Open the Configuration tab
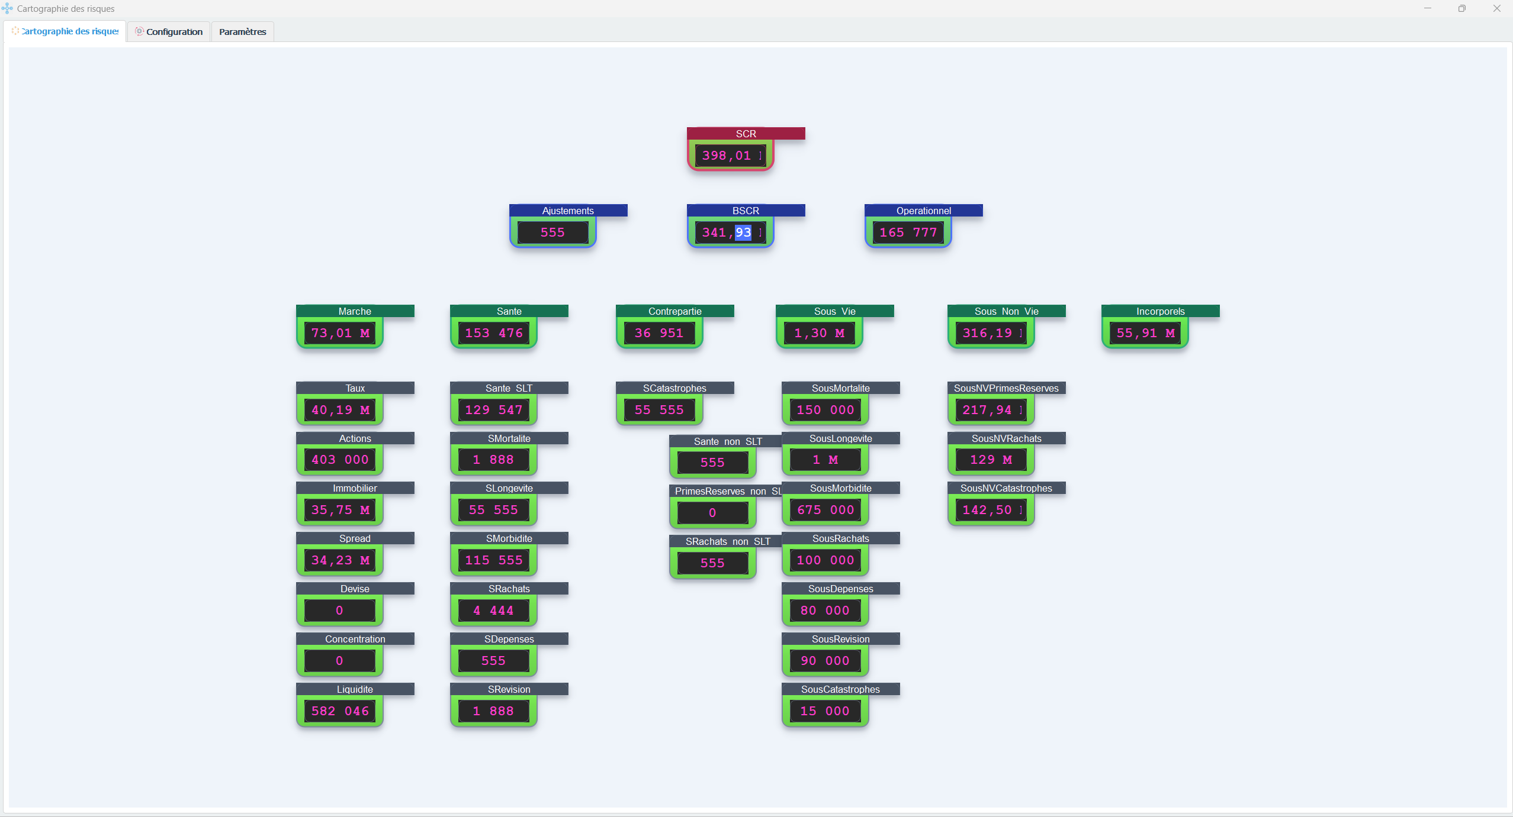Viewport: 1513px width, 817px height. [x=169, y=32]
